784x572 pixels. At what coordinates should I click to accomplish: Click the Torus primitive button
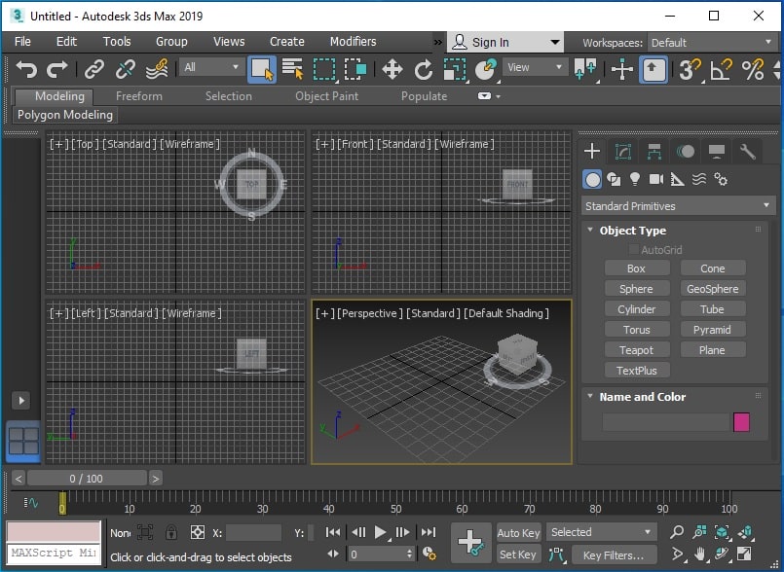pos(637,330)
